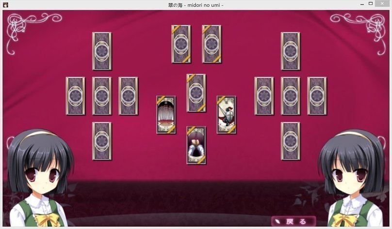Viewport: 392px width, 229px height.
Task: Select the right ribboned face-down card at top center
Action: tap(212, 44)
